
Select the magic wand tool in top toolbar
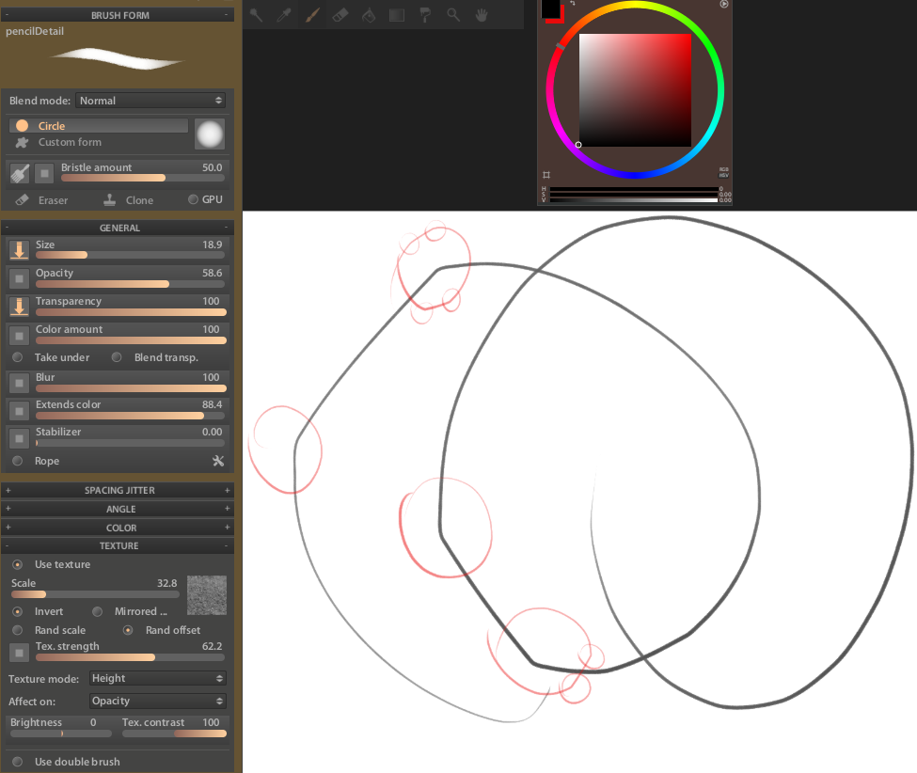[256, 15]
